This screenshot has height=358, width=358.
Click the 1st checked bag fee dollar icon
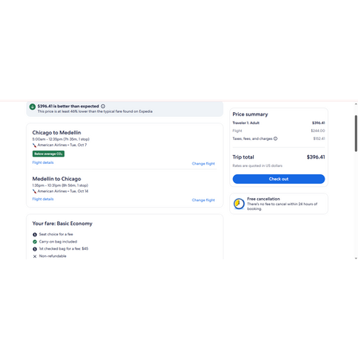point(35,249)
